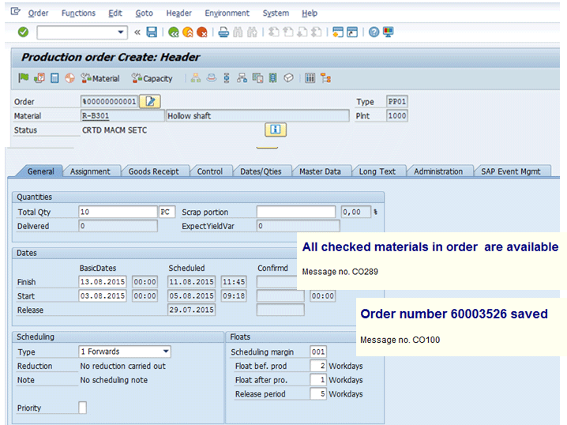Select the General tab
567x425 pixels.
[x=40, y=171]
